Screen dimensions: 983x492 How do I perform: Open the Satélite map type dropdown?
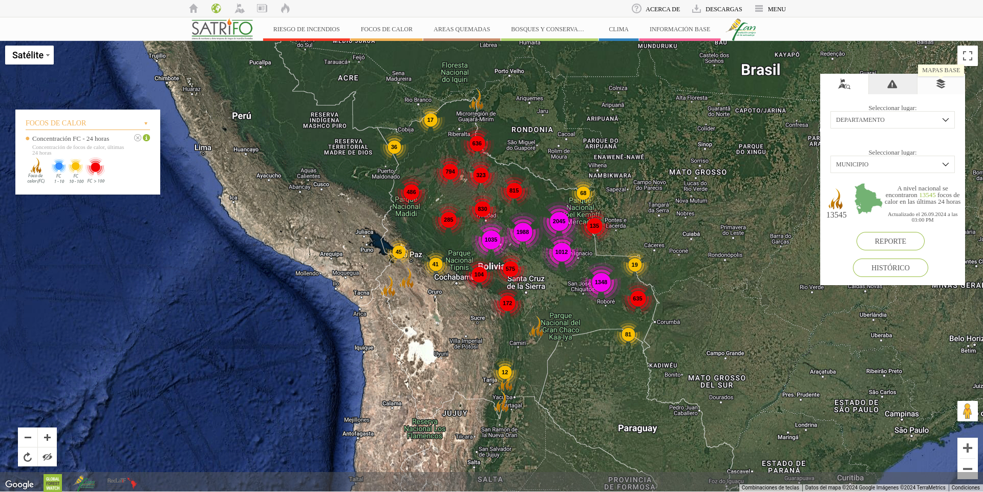point(29,55)
